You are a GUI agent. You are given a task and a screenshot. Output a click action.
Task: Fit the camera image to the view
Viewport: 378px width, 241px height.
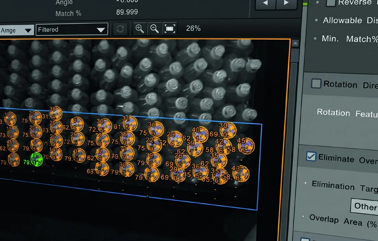tap(170, 29)
